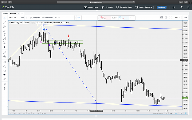Click the trash remove drawings icon
This screenshot has height=120, width=192.
click(5, 88)
